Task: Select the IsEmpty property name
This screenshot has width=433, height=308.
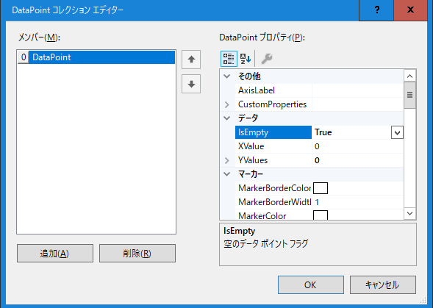Action: pyautogui.click(x=273, y=132)
